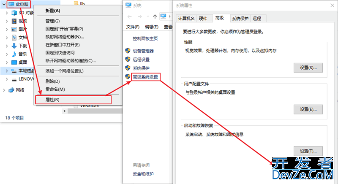
Task: Choose 折叠(A) in context menu
Action: [x=78, y=11]
